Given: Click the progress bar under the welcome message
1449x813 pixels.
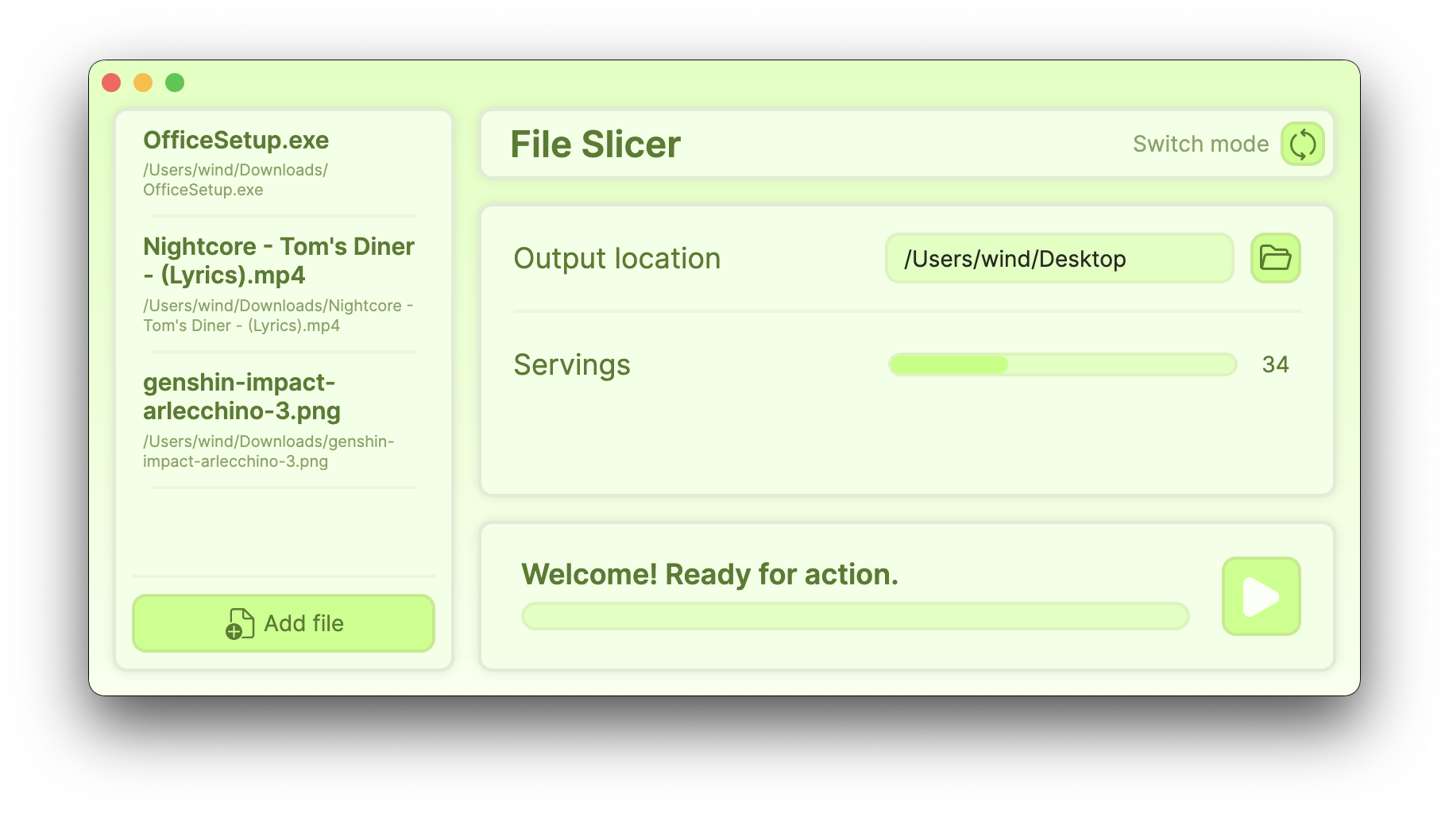Looking at the screenshot, I should click(854, 615).
